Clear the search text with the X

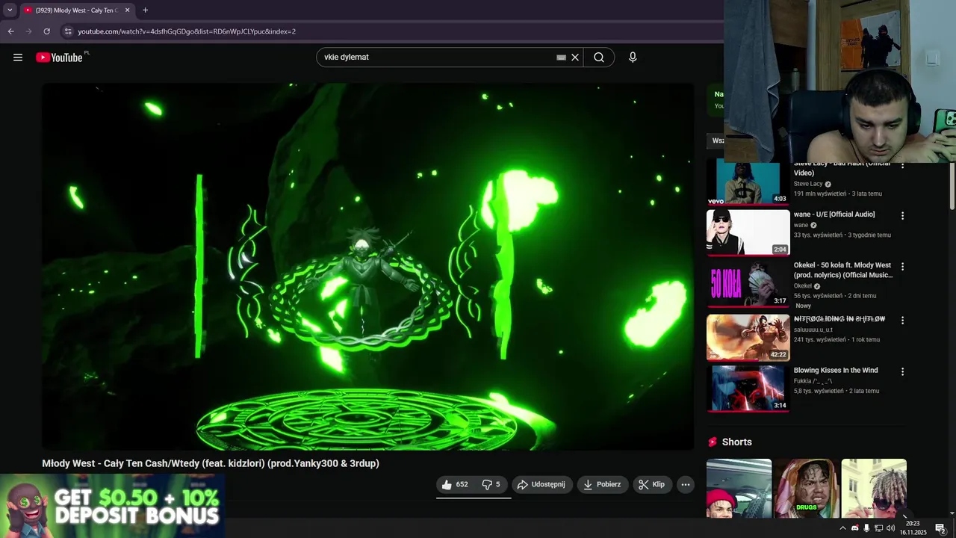575,57
